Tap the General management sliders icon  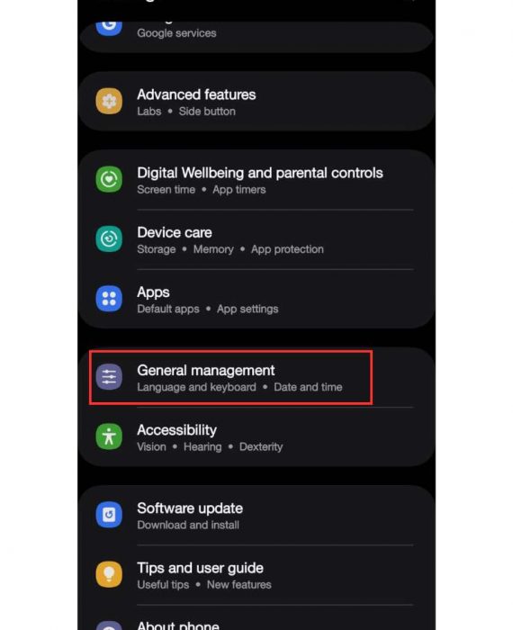[109, 377]
